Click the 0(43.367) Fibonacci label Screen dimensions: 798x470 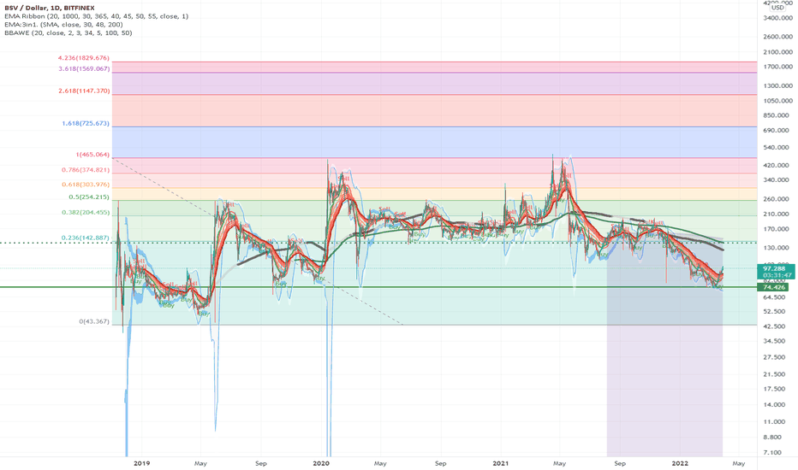point(94,321)
